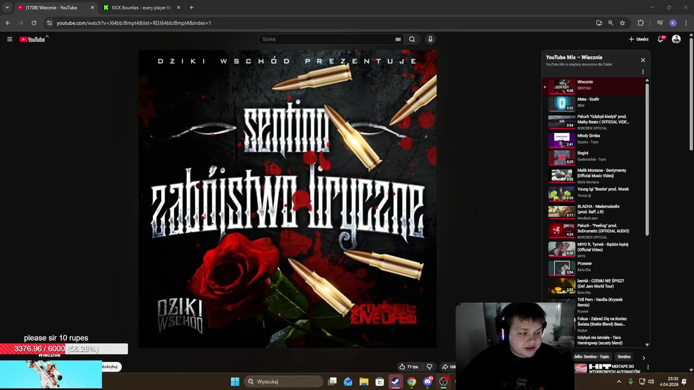
Task: Open the on-screen keyboard icon in the search box
Action: click(x=398, y=39)
